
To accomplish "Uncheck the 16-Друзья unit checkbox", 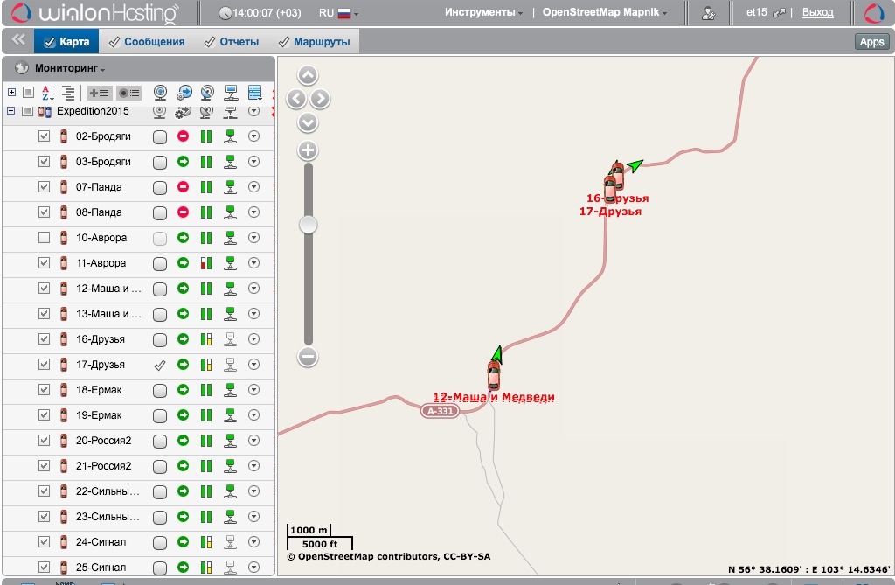I will tap(44, 339).
